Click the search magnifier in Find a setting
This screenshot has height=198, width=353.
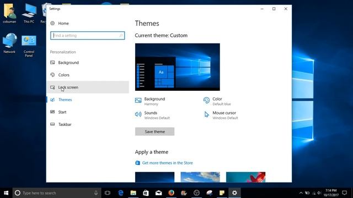[121, 35]
